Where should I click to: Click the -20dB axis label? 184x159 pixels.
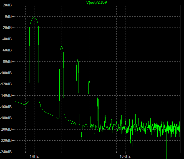click(x=7, y=28)
